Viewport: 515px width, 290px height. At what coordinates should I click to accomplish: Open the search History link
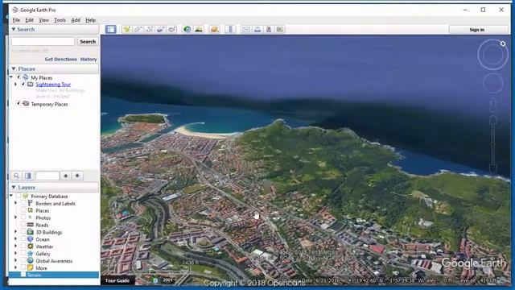pos(89,59)
